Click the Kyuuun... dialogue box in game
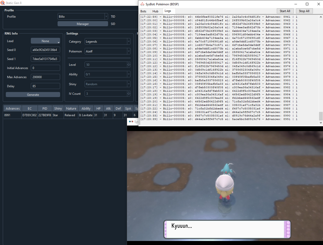Screen dimensions: 323x245 coord(227,229)
